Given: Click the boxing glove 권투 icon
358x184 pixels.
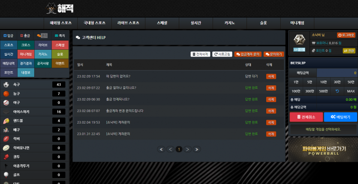Looking at the screenshot, I should coord(6,157).
